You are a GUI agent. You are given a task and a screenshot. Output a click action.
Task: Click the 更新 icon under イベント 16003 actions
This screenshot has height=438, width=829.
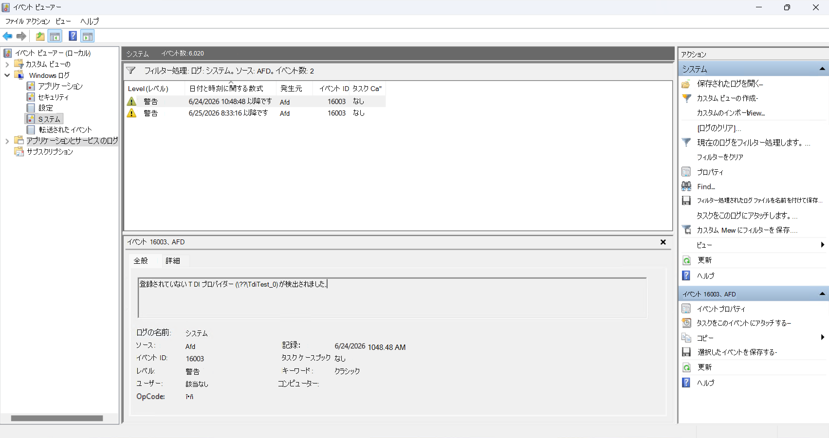(686, 367)
